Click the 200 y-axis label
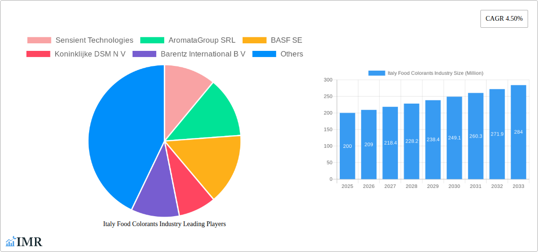This screenshot has width=538, height=252. pyautogui.click(x=328, y=113)
